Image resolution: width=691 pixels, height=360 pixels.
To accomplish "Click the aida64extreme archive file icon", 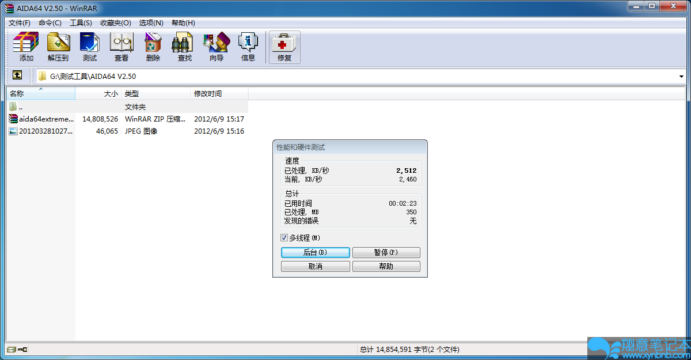I will tap(13, 119).
